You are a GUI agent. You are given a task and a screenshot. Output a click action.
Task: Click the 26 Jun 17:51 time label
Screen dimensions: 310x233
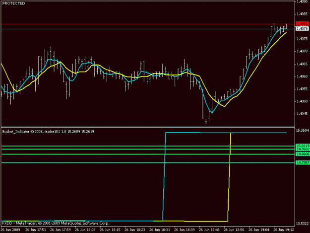tap(36, 230)
